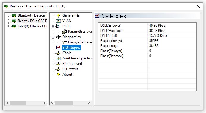This screenshot has width=206, height=113.
Task: Select Bluetooth Device adapter
Action: tap(32, 15)
